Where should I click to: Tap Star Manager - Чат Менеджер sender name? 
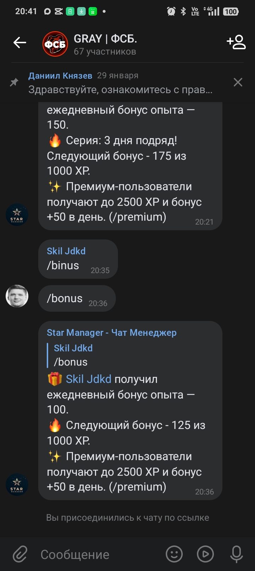click(x=112, y=333)
